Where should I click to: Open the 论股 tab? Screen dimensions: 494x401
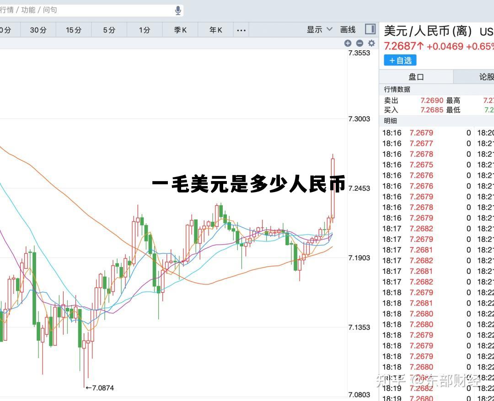485,77
